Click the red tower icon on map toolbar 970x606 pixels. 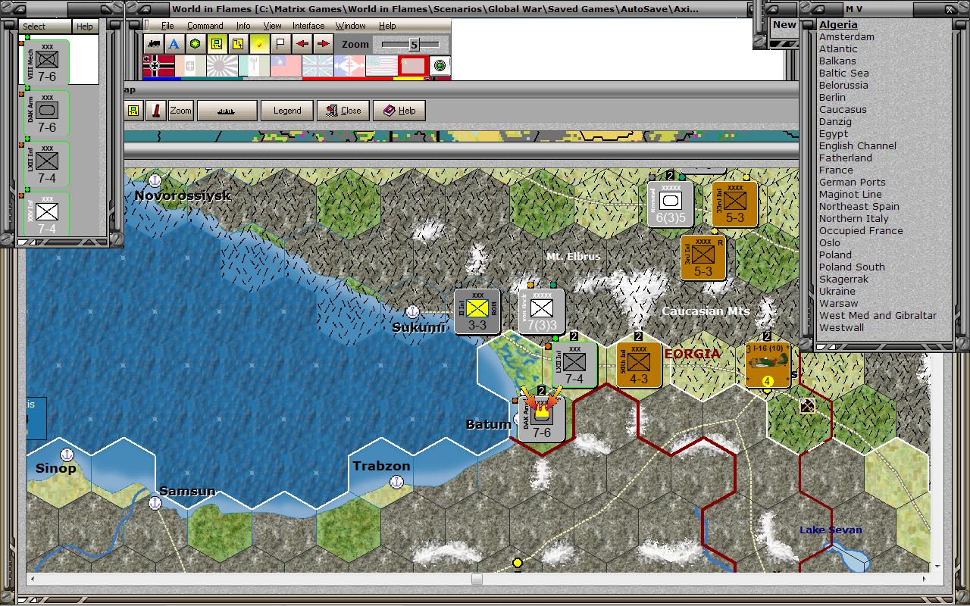coord(155,111)
